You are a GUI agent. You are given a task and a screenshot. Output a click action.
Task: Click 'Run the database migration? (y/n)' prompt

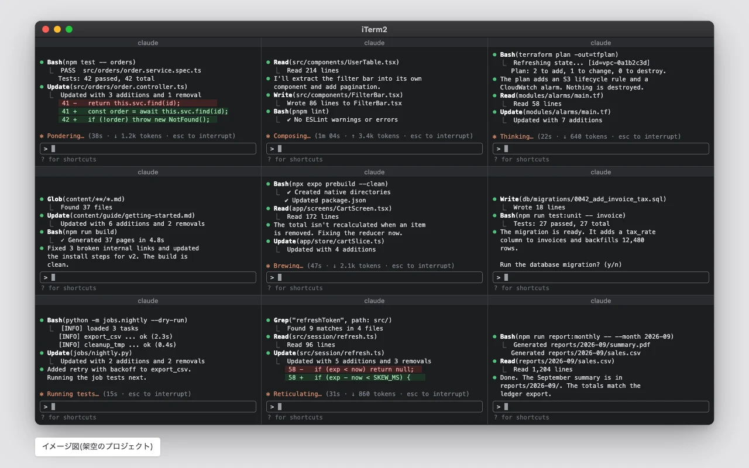coord(561,264)
